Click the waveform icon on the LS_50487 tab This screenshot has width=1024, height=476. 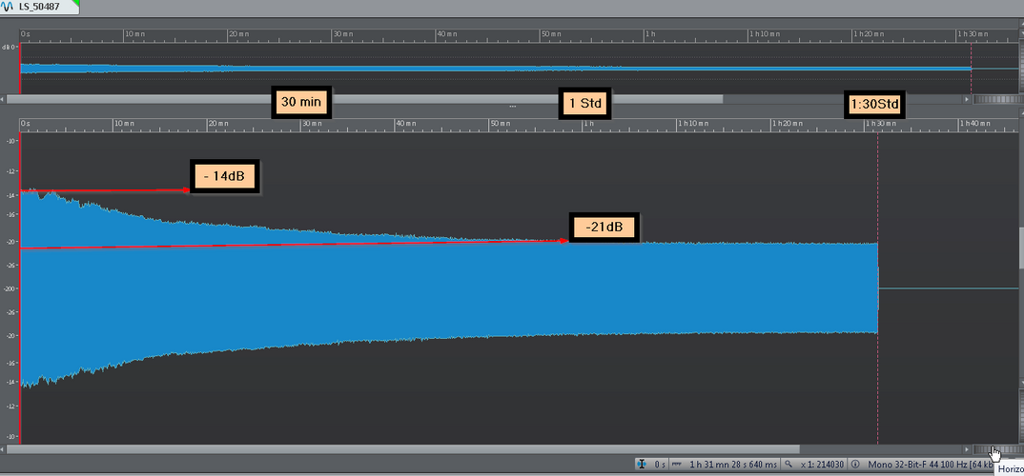9,6
